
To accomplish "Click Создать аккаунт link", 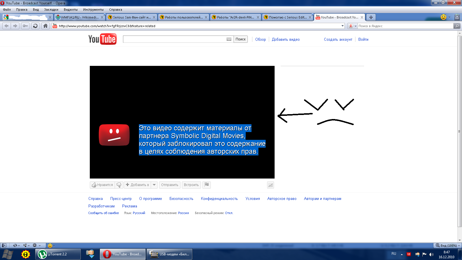I will (338, 40).
